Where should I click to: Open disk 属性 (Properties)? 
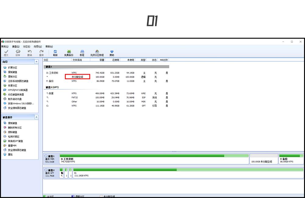(x=8, y=154)
